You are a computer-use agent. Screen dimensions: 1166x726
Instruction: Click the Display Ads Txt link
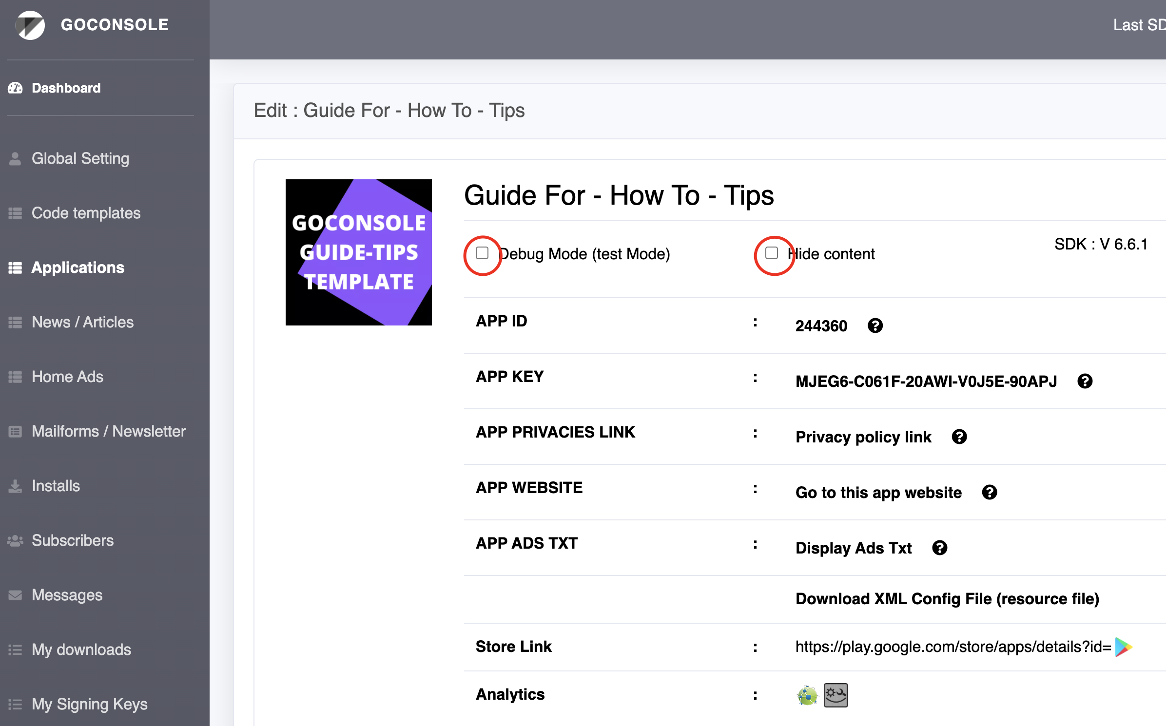[x=854, y=548]
